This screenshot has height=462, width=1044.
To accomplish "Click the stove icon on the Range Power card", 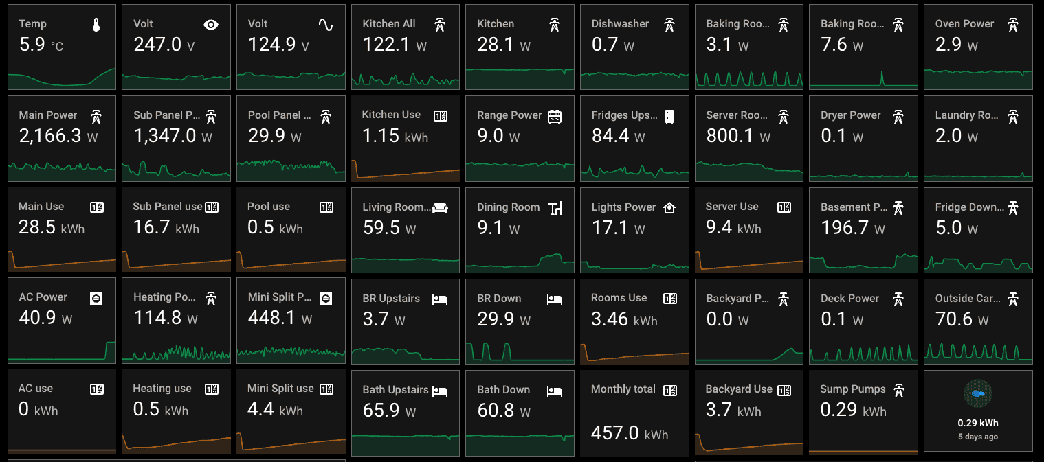I will 555,116.
